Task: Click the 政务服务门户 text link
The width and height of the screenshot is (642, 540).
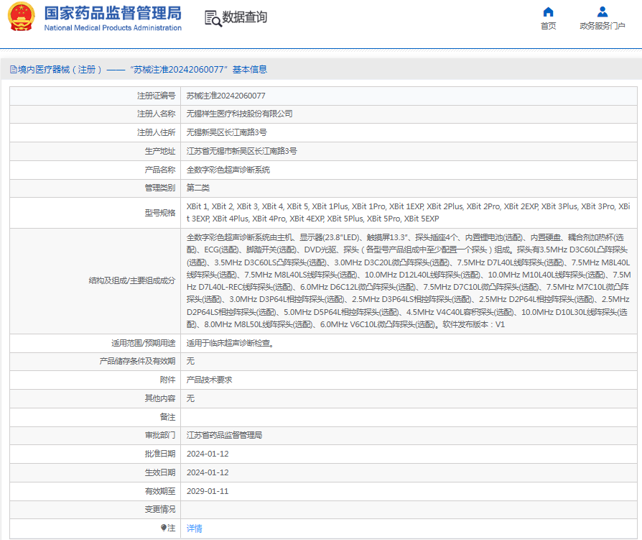Action: pyautogui.click(x=603, y=26)
